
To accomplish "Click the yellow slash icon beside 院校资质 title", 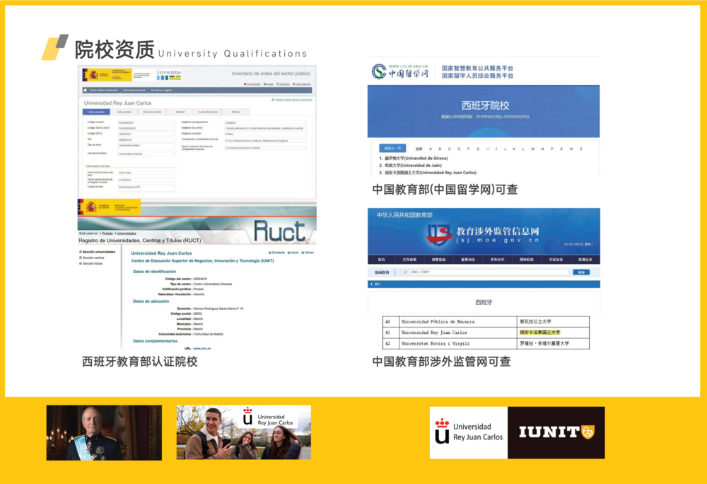I will (x=54, y=47).
